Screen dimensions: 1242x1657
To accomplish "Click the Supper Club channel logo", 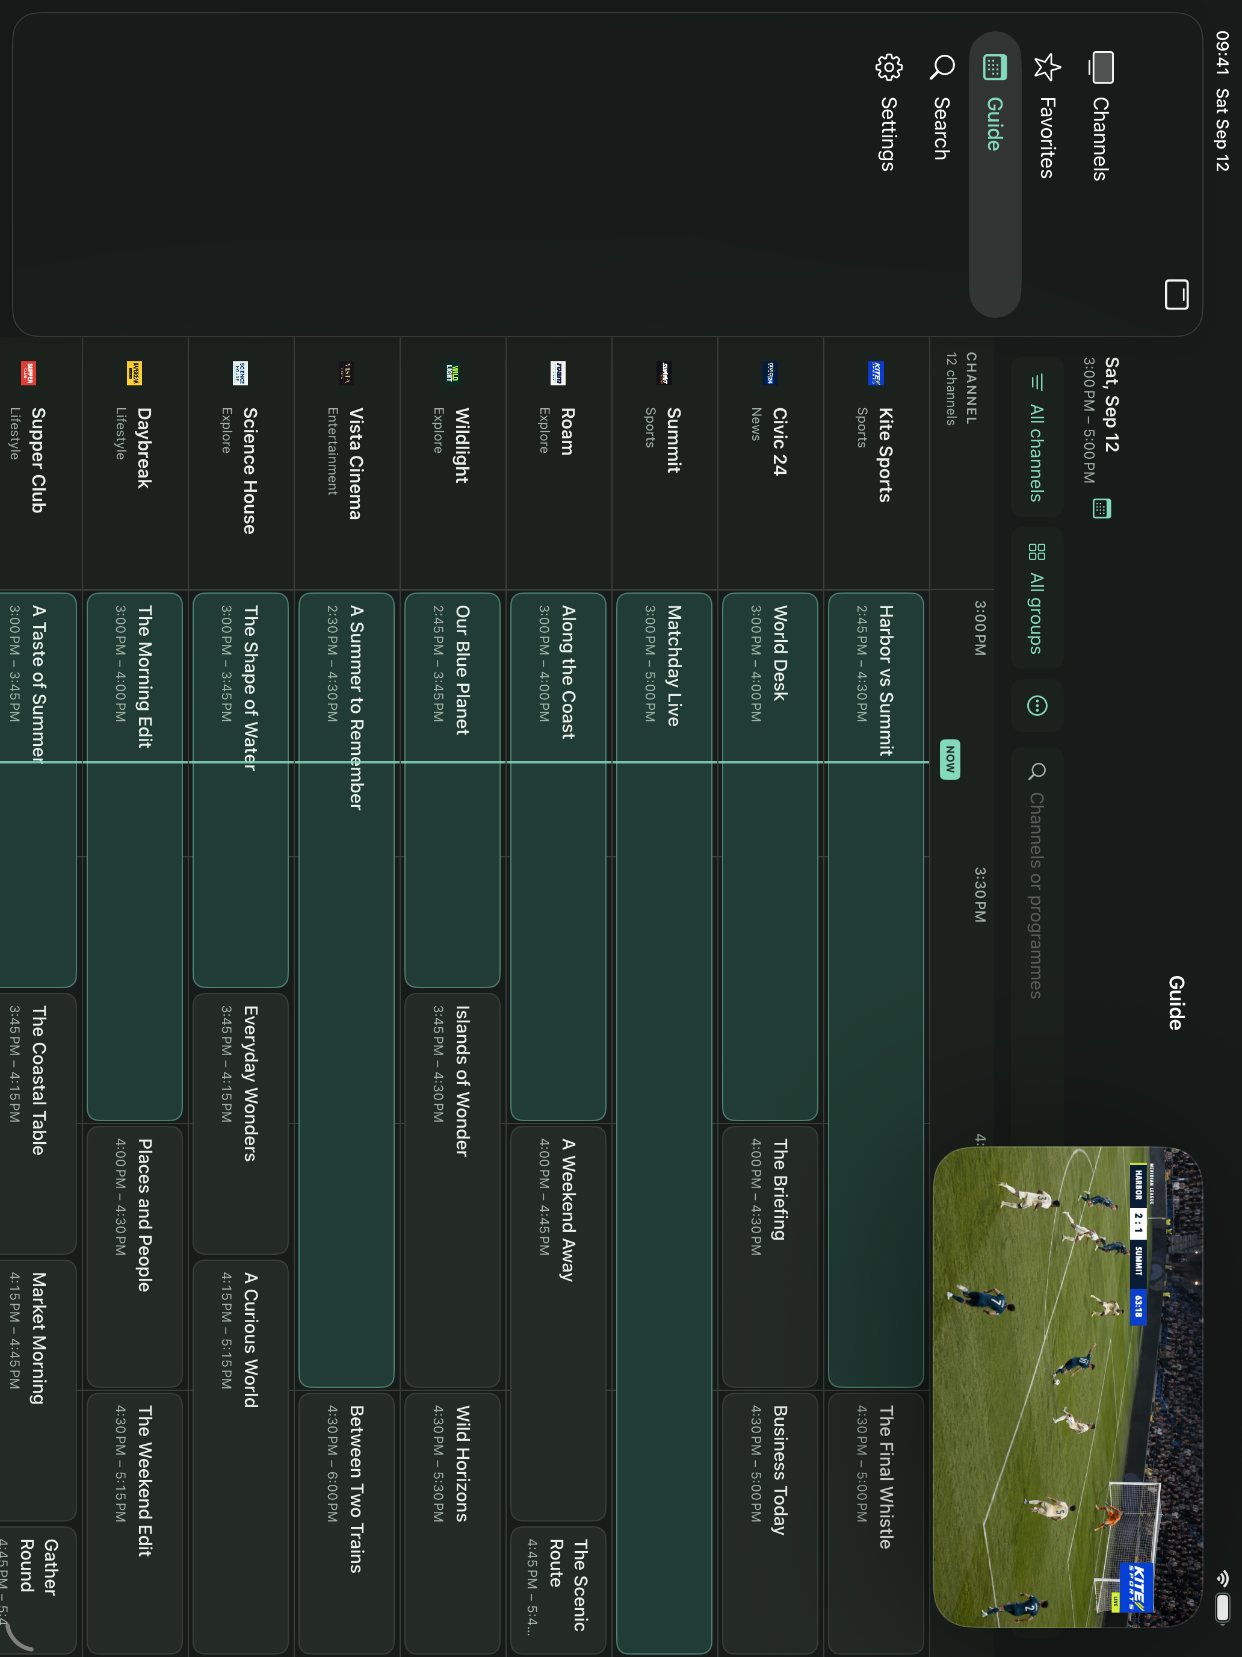I will [x=28, y=373].
